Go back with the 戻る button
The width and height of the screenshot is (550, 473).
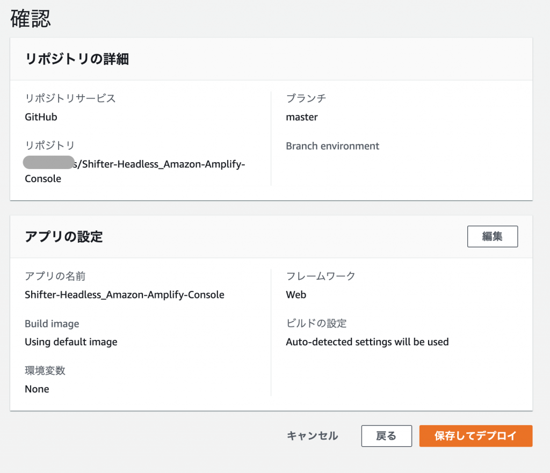[x=387, y=436]
